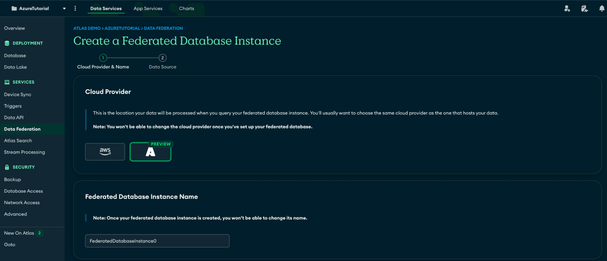Click step 1 Cloud Provider & Name

click(103, 58)
